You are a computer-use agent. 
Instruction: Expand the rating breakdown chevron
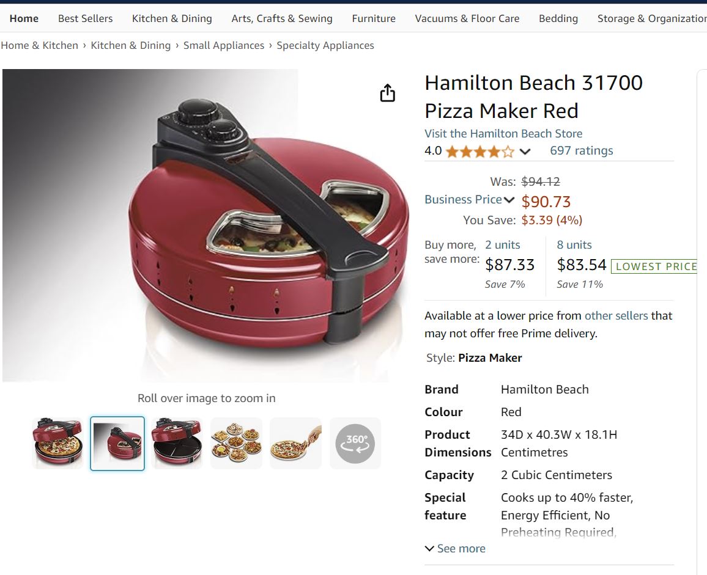click(525, 152)
